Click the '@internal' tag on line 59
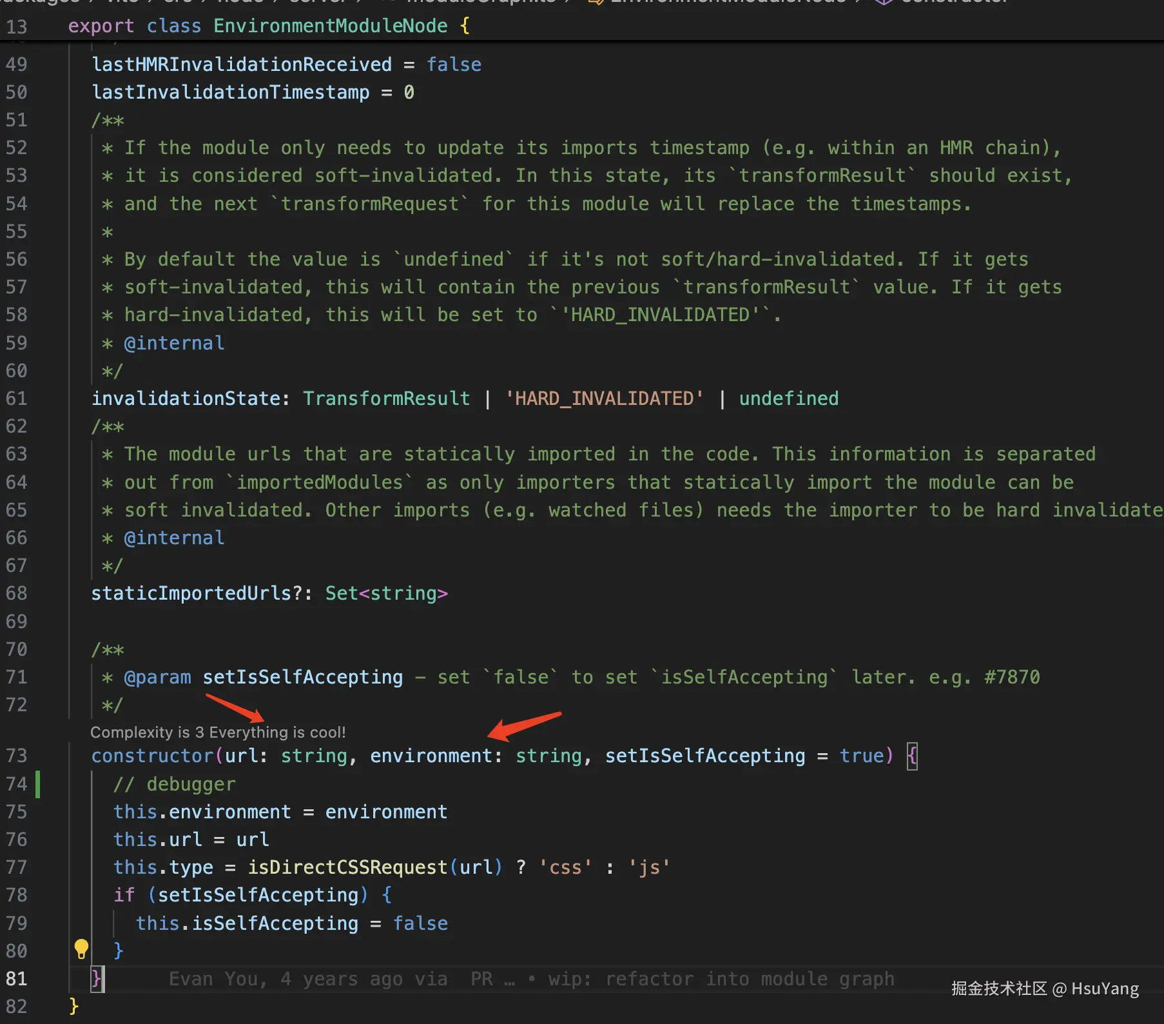 [x=174, y=343]
